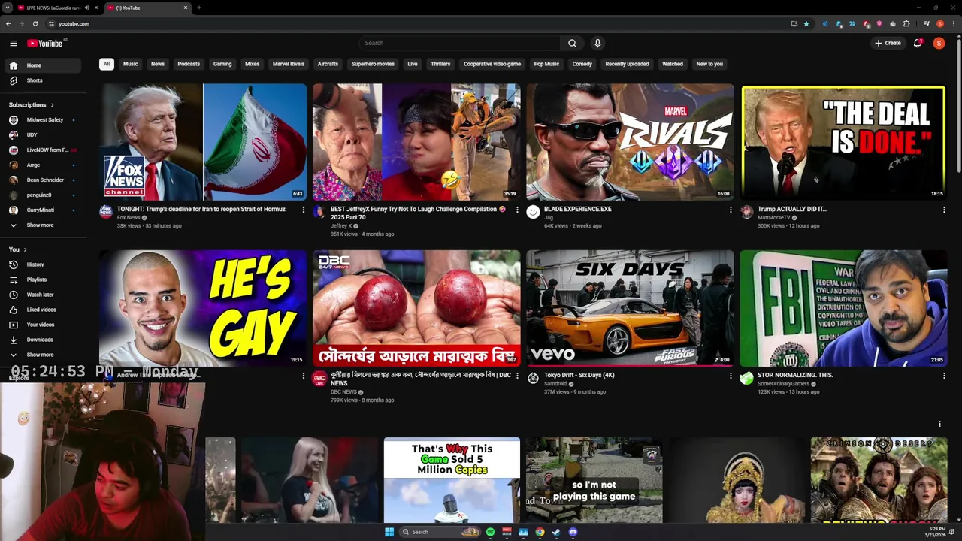Screen dimensions: 962x541
Task: Open the Subscriptions section chevron
Action: 52,105
